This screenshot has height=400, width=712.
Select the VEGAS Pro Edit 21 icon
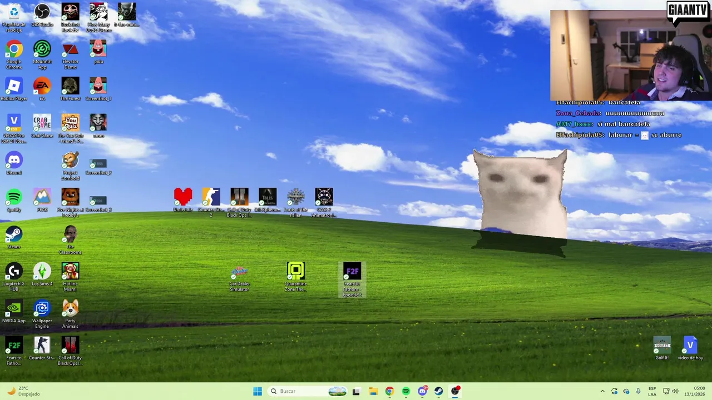pos(14,129)
